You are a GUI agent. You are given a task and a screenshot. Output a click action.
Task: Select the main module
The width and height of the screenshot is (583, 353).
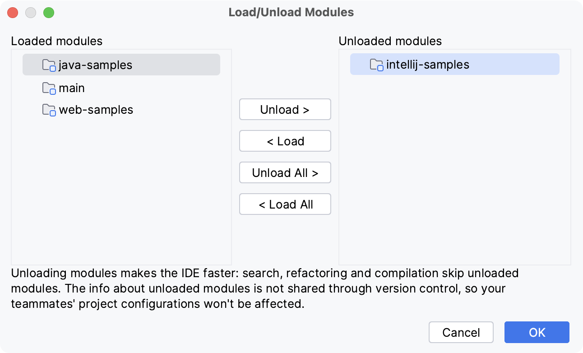[x=71, y=88]
